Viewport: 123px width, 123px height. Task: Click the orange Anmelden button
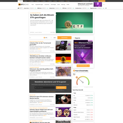point(102,1)
